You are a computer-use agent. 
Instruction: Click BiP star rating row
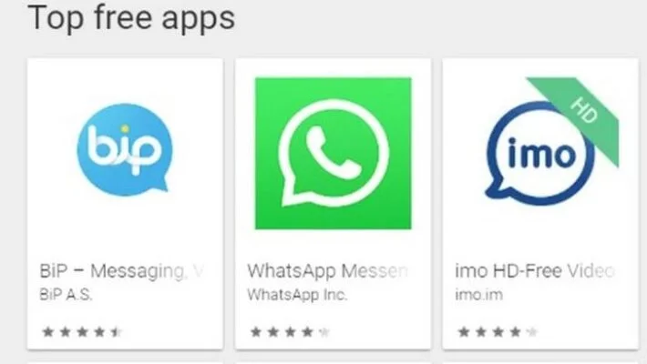tap(82, 331)
